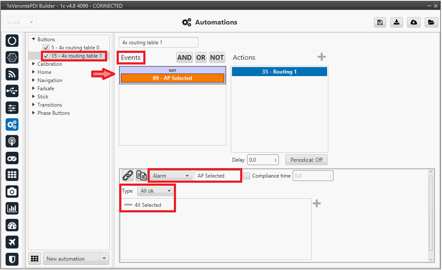Enable the Compliance time checkbox
Viewport: 442px width, 270px height.
point(247,176)
